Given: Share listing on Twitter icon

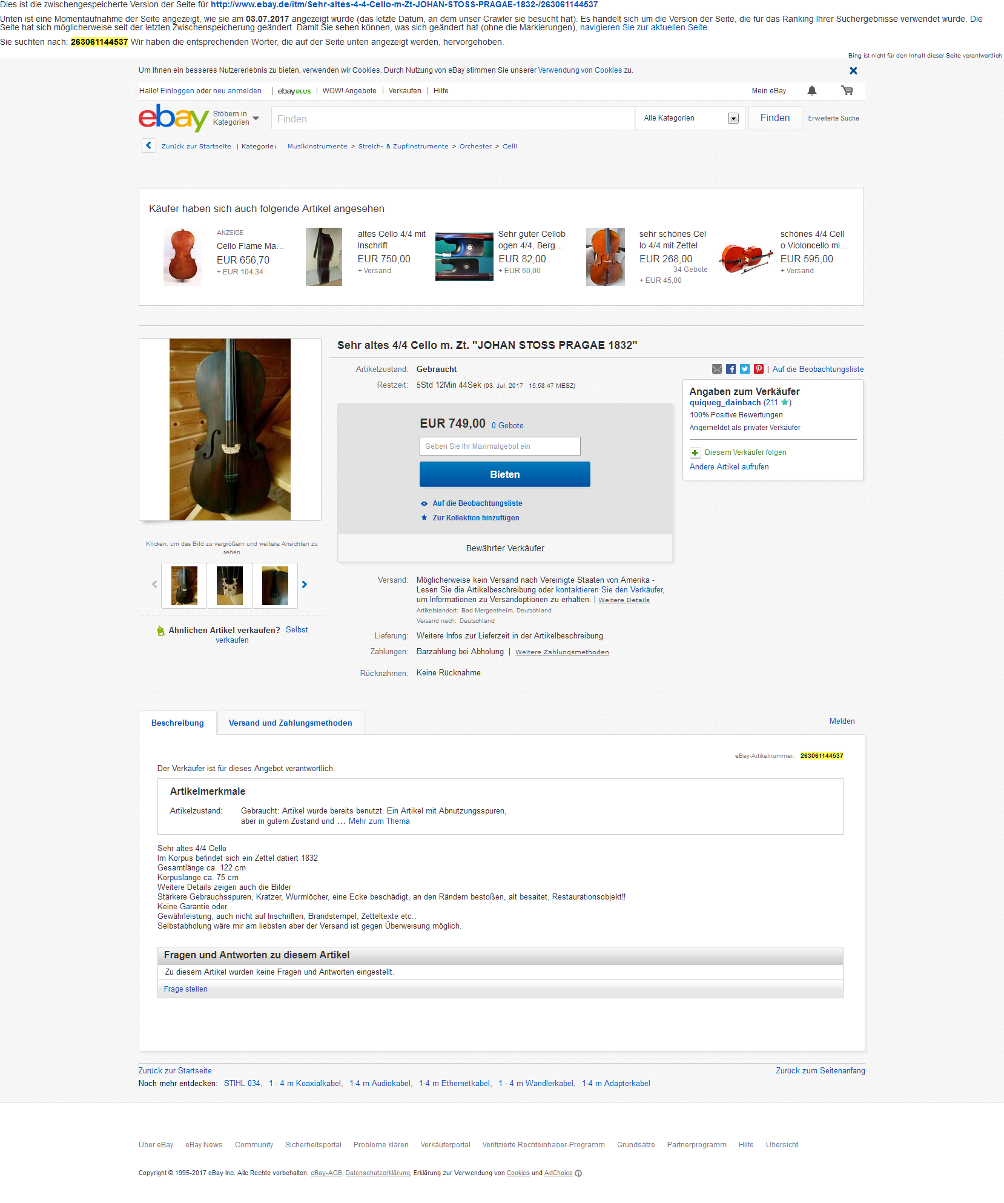Looking at the screenshot, I should point(745,370).
